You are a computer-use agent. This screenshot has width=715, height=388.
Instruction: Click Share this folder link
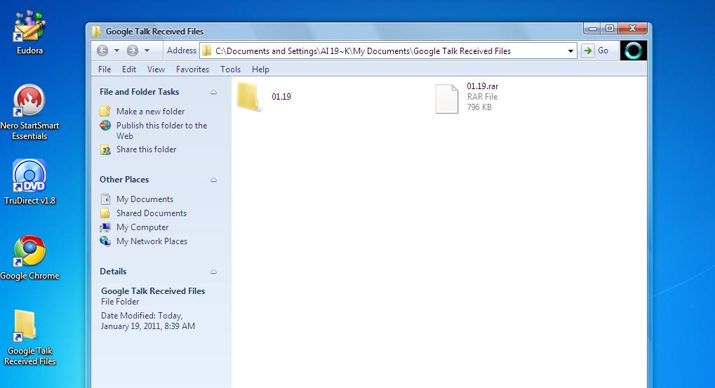[x=147, y=149]
